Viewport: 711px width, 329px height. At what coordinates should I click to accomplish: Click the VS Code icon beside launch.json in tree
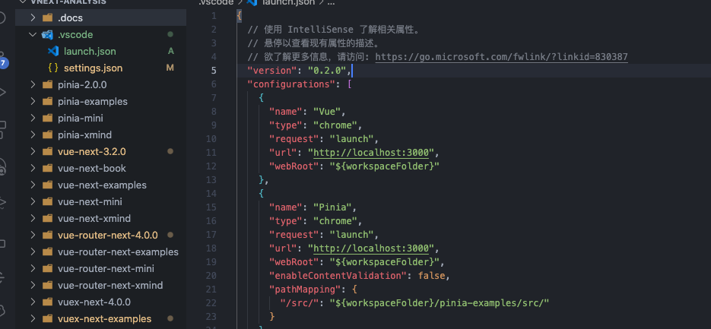tap(53, 51)
